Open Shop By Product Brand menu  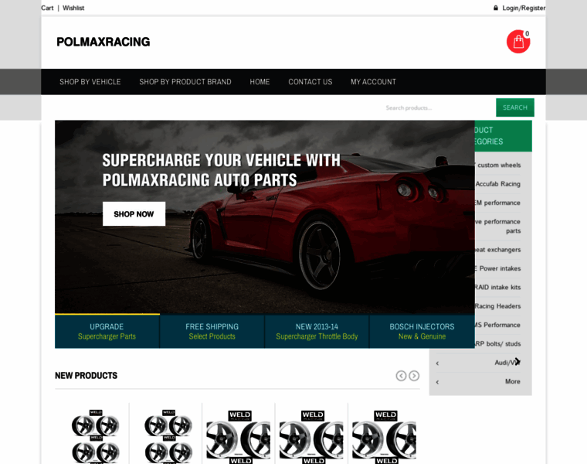tap(185, 82)
